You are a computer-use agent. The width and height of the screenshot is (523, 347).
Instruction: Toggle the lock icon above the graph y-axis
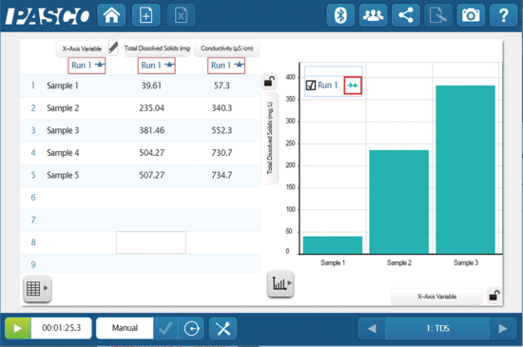pos(269,82)
